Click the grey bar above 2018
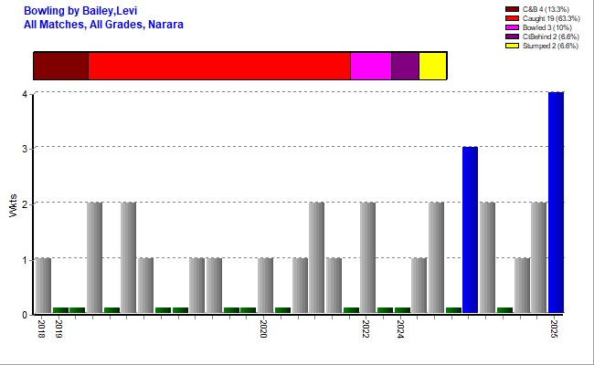Image resolution: width=594 pixels, height=365 pixels. coord(43,286)
